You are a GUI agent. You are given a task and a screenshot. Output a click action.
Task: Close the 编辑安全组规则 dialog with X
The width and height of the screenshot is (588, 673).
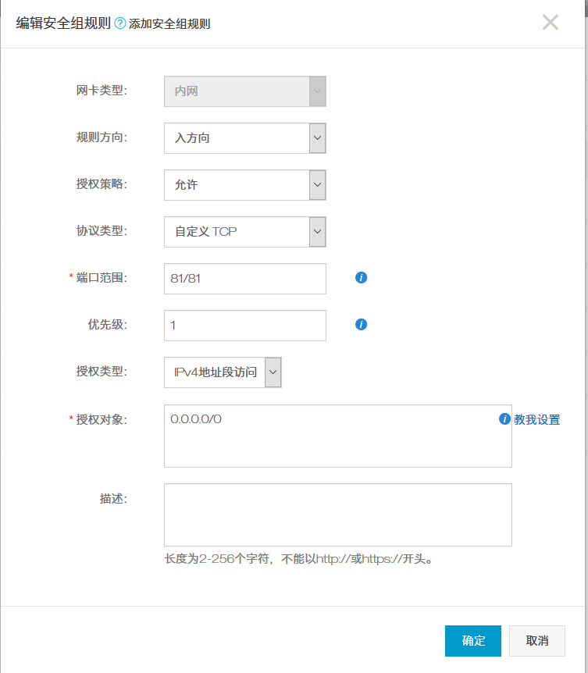pyautogui.click(x=551, y=23)
